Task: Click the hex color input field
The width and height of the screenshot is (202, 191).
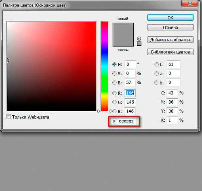Action: [126, 122]
